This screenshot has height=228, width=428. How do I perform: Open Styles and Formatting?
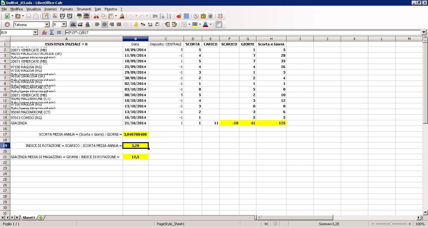pyautogui.click(x=7, y=24)
